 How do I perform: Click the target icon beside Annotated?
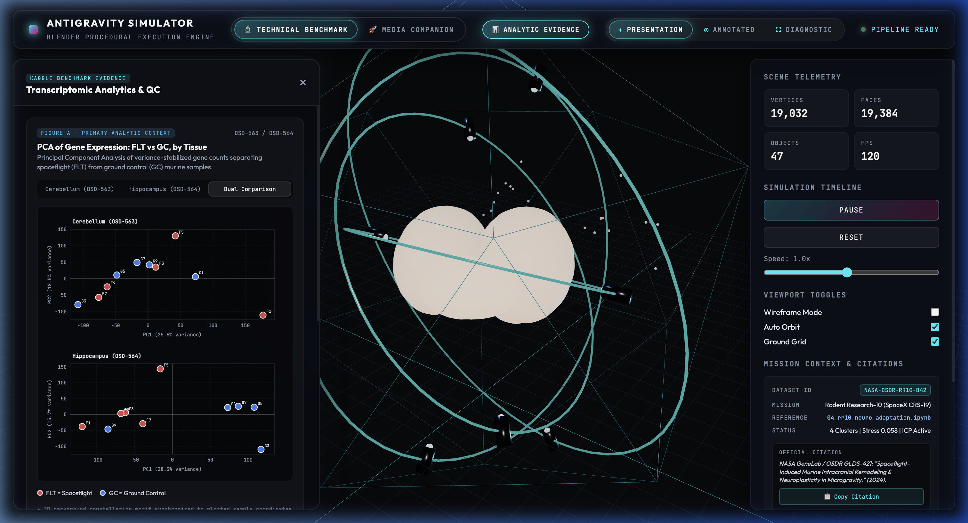click(706, 30)
